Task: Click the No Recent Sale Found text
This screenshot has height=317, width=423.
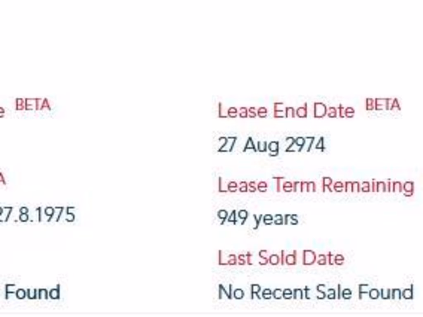Action: pos(316,292)
